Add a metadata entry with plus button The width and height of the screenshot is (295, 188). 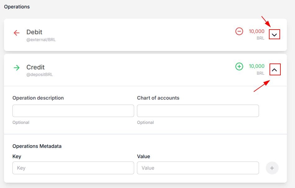pos(272,168)
